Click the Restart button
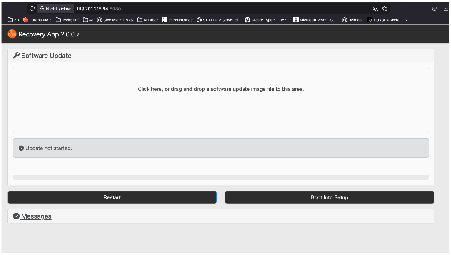The width and height of the screenshot is (451, 255). point(112,197)
